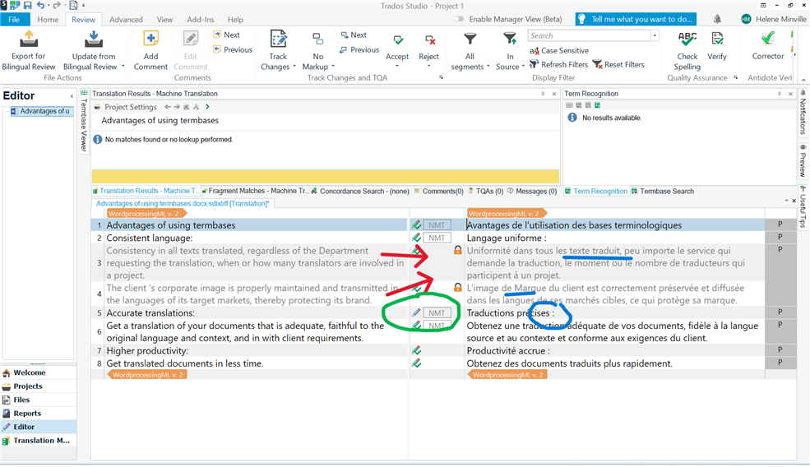Toggle auto-hide pin on Term Recognition panel
Image resolution: width=810 pixels, height=467 pixels.
pos(779,94)
